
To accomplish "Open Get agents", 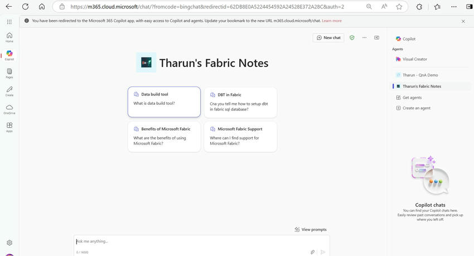I will coord(409,98).
